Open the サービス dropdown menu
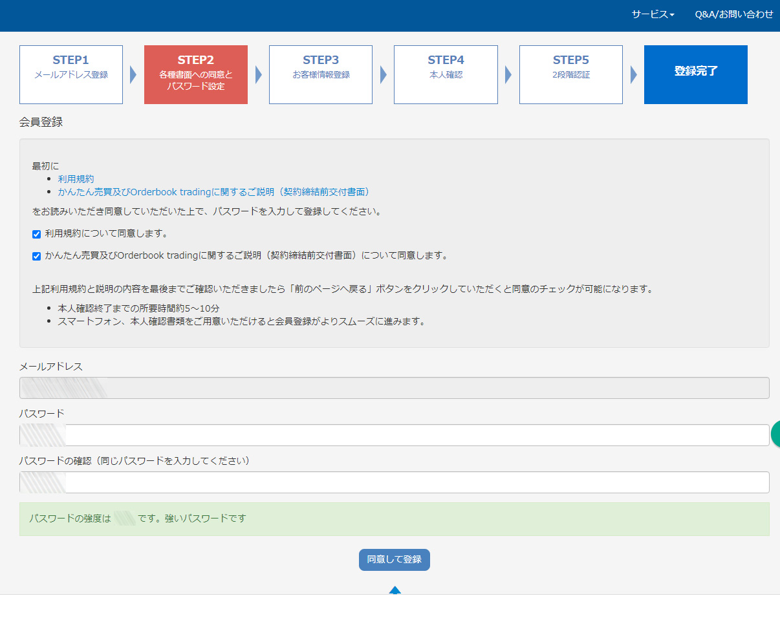This screenshot has width=780, height=631. pyautogui.click(x=653, y=14)
